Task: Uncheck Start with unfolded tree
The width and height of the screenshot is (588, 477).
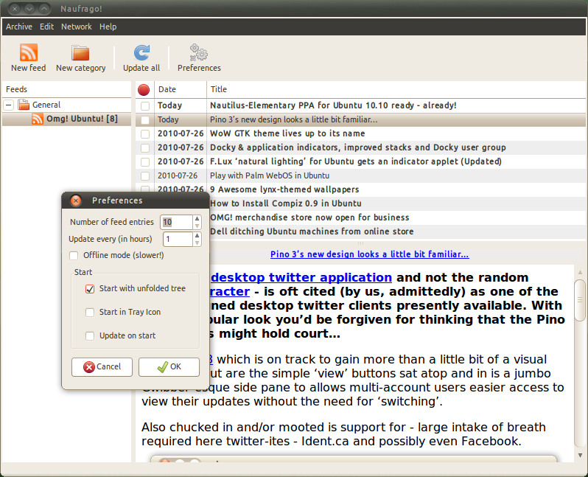Action: [x=90, y=289]
